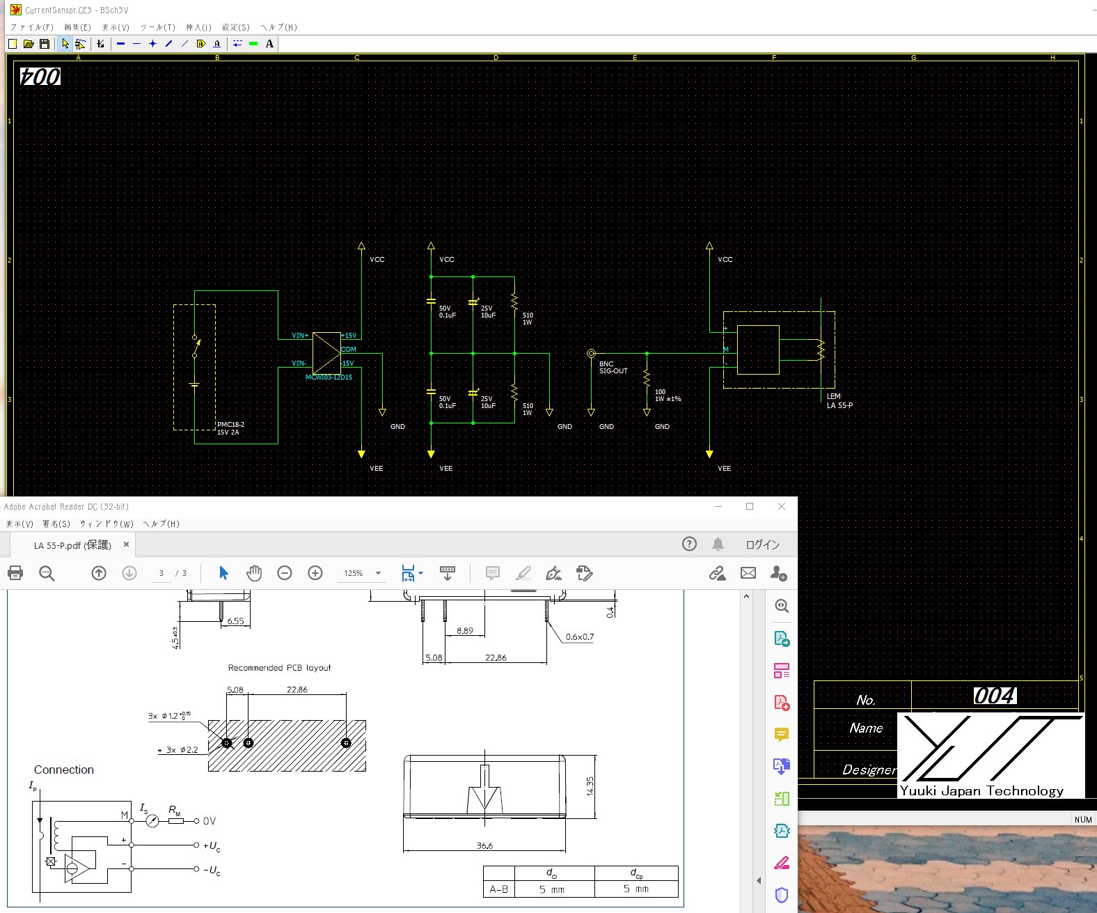
Task: Select the bold A comment text tool
Action: [x=269, y=44]
